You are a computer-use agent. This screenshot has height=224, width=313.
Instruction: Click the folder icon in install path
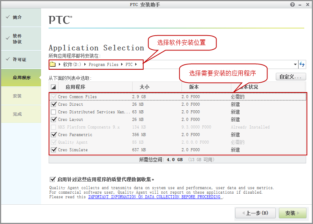pos(53,64)
